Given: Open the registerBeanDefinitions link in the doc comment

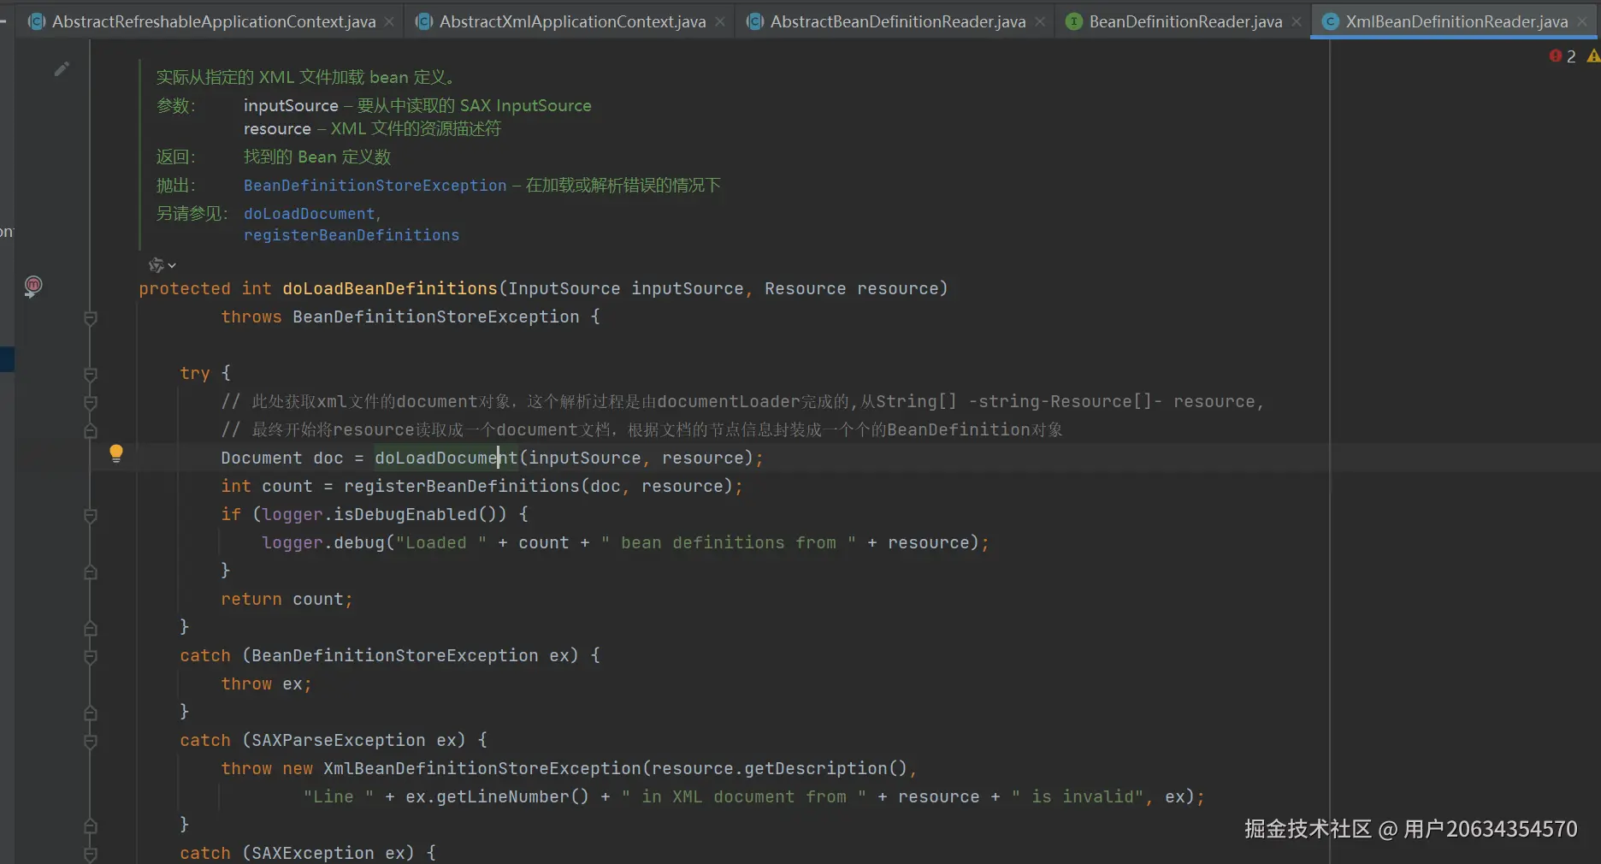Looking at the screenshot, I should pyautogui.click(x=352, y=235).
